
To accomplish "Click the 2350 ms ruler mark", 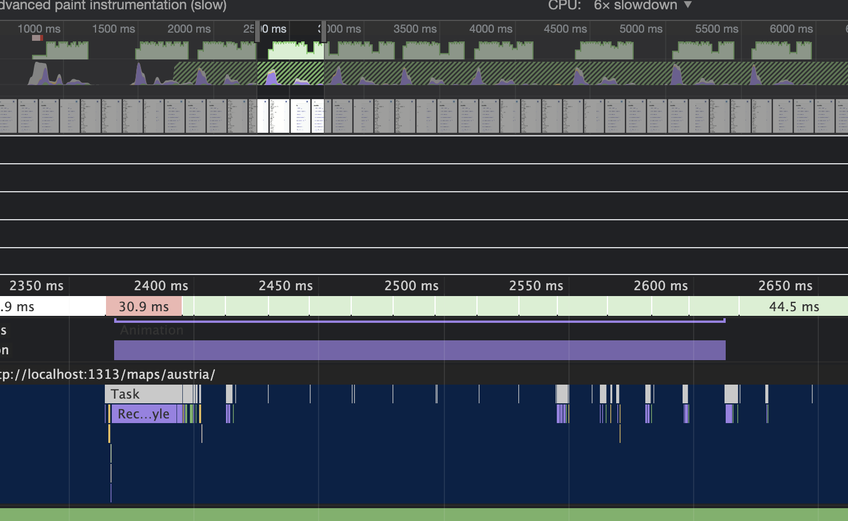I will (36, 286).
